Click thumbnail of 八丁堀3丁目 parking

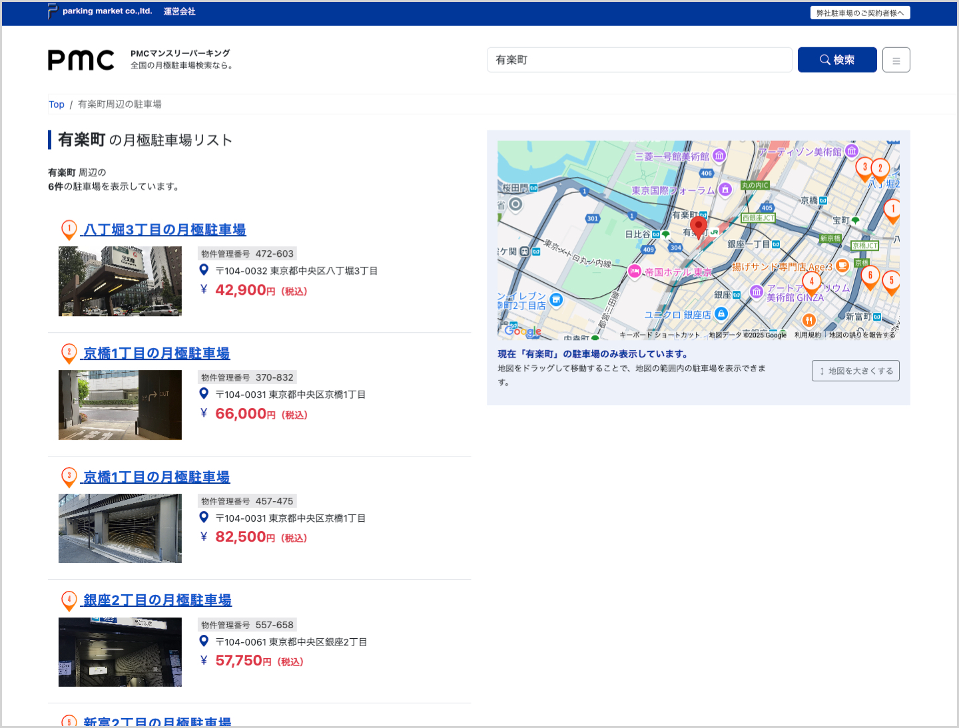(120, 281)
